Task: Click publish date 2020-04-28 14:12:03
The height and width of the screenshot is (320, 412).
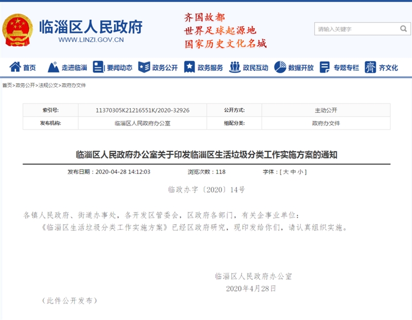Action: (123, 172)
